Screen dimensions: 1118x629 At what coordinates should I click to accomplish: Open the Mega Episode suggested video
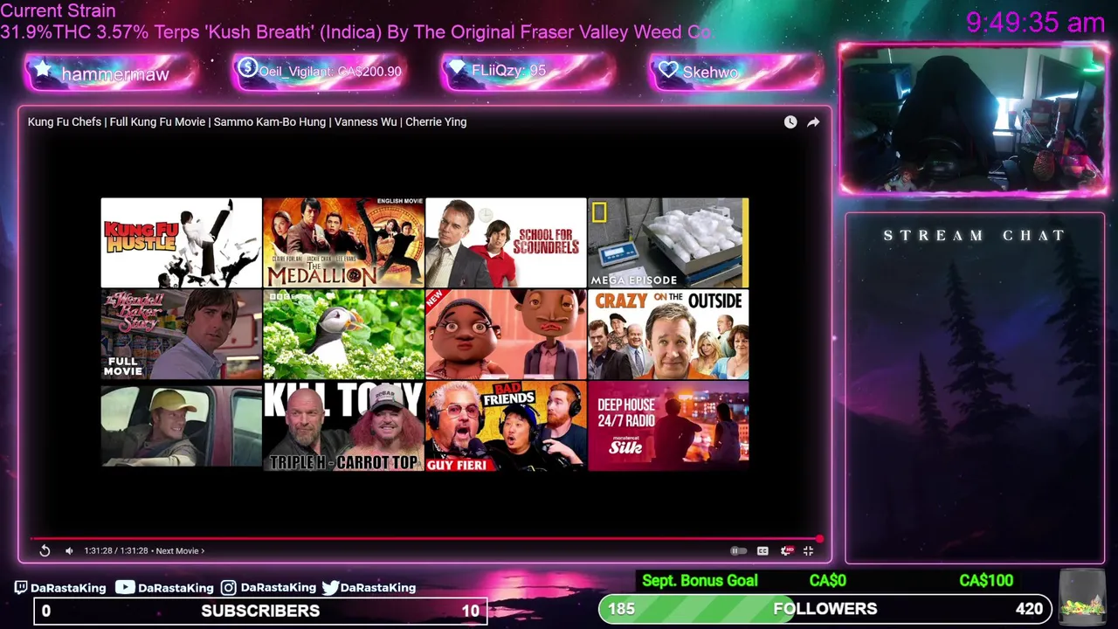(x=668, y=243)
